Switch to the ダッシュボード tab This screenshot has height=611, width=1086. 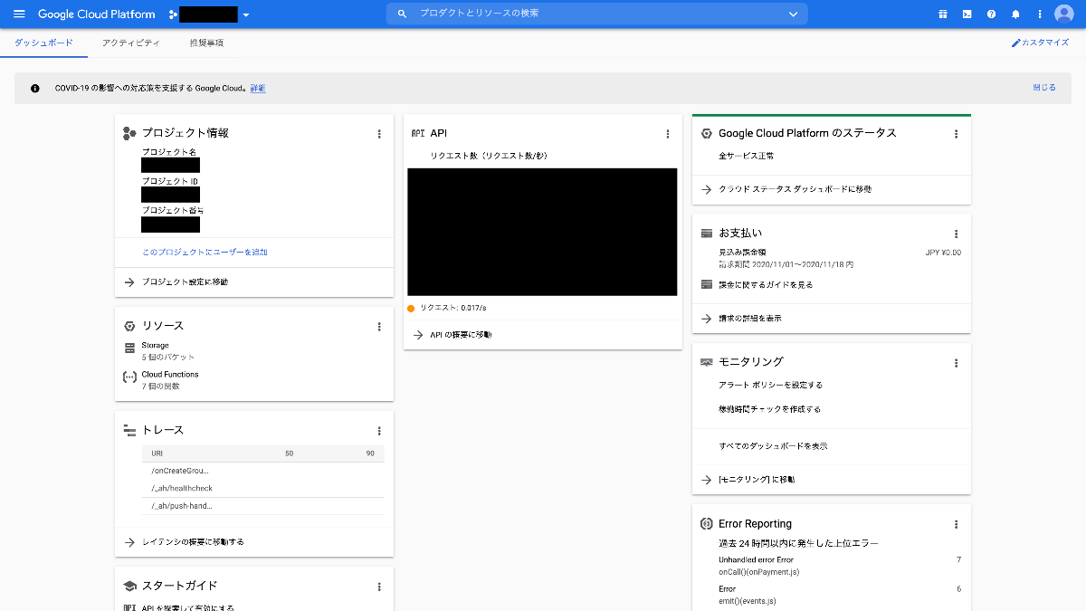click(43, 43)
